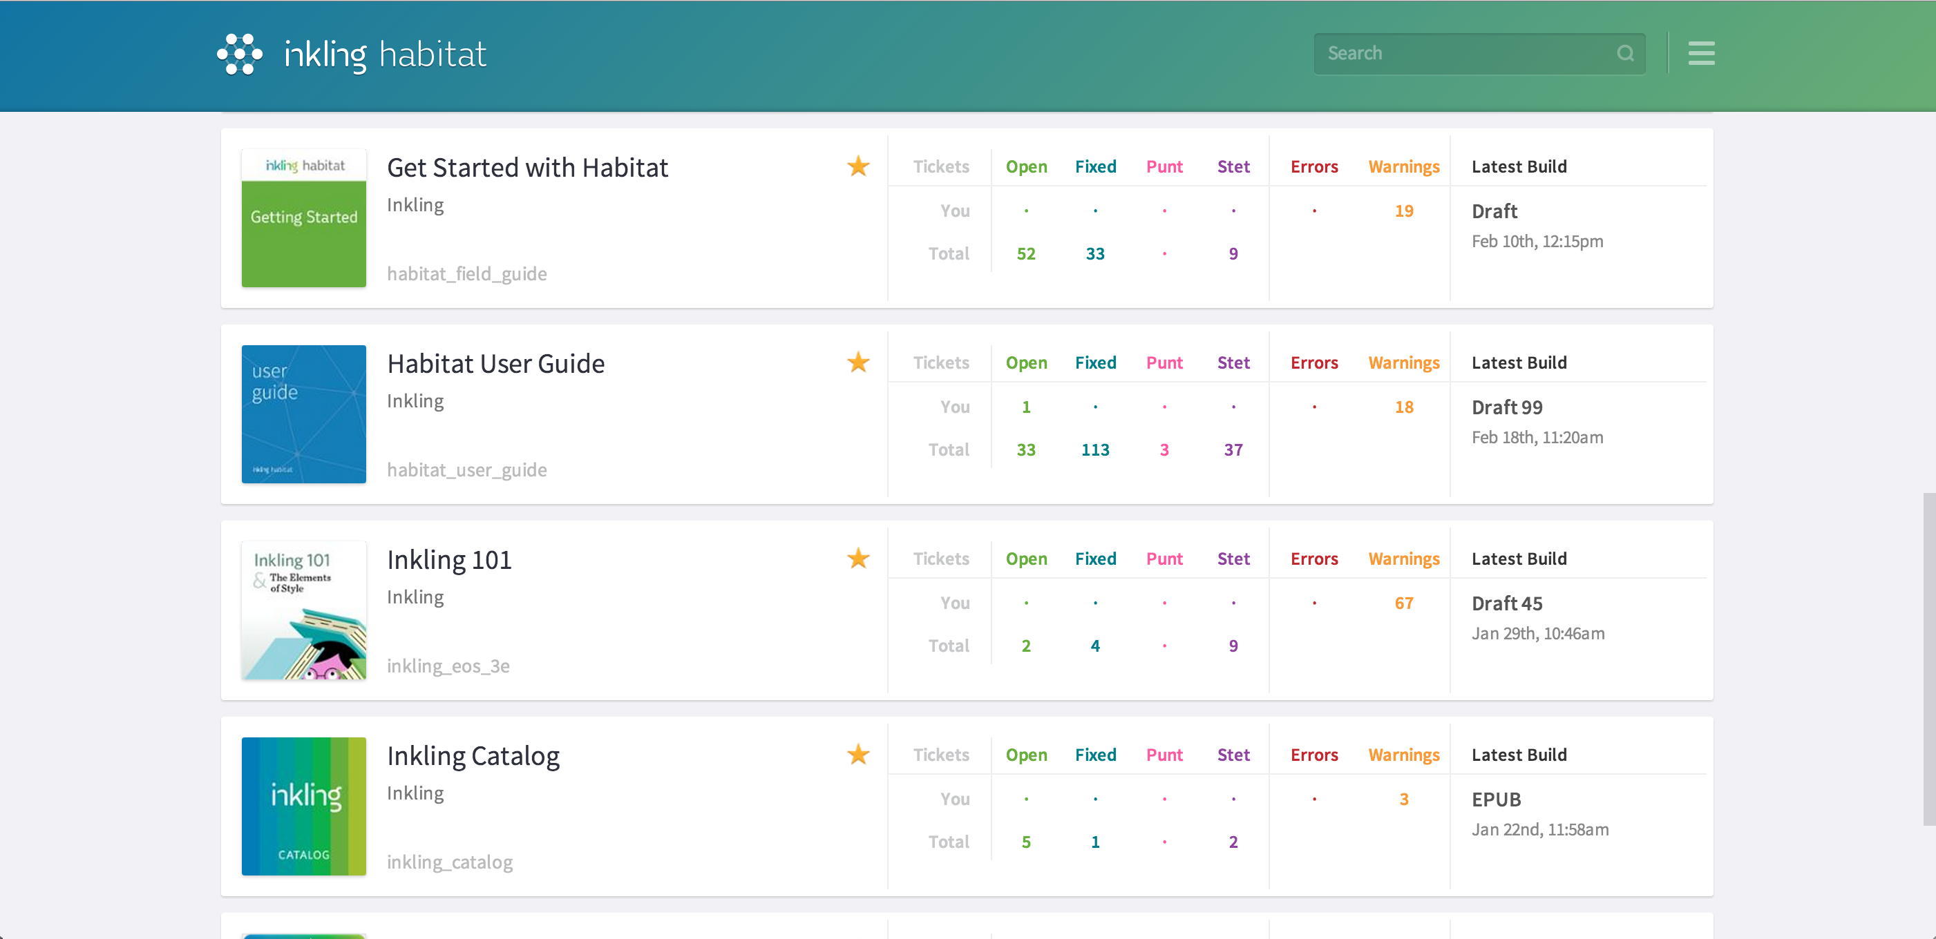This screenshot has height=939, width=1936.
Task: Open the Inkling Catalog cover thumbnail
Action: coord(303,806)
